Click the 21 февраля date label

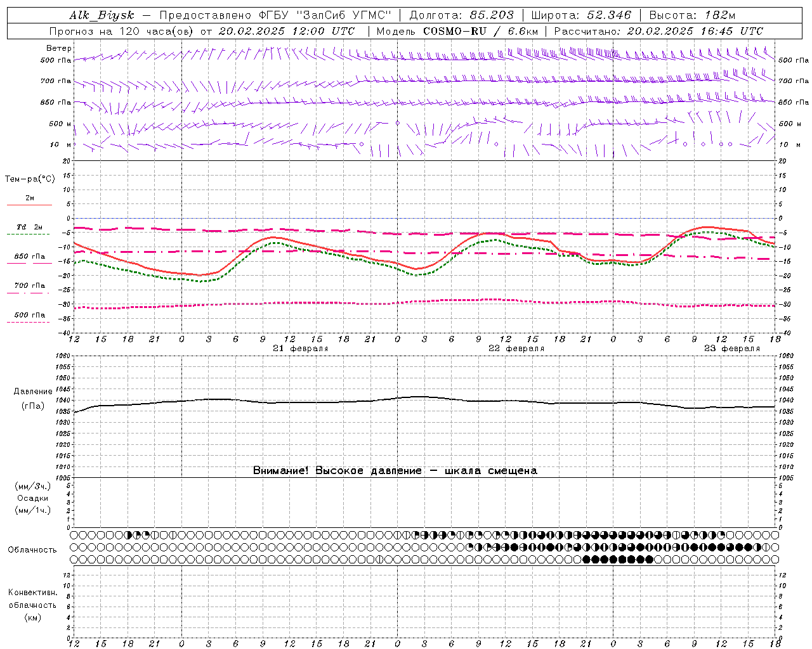click(x=301, y=349)
